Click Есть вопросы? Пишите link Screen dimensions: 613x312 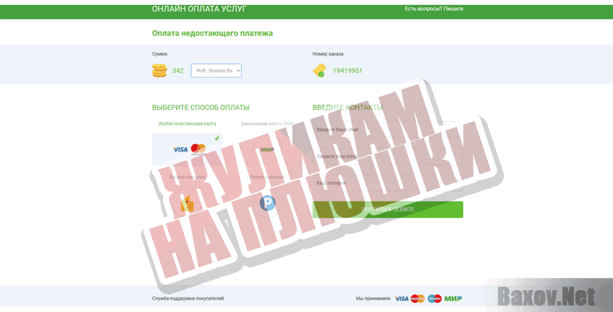tap(435, 8)
